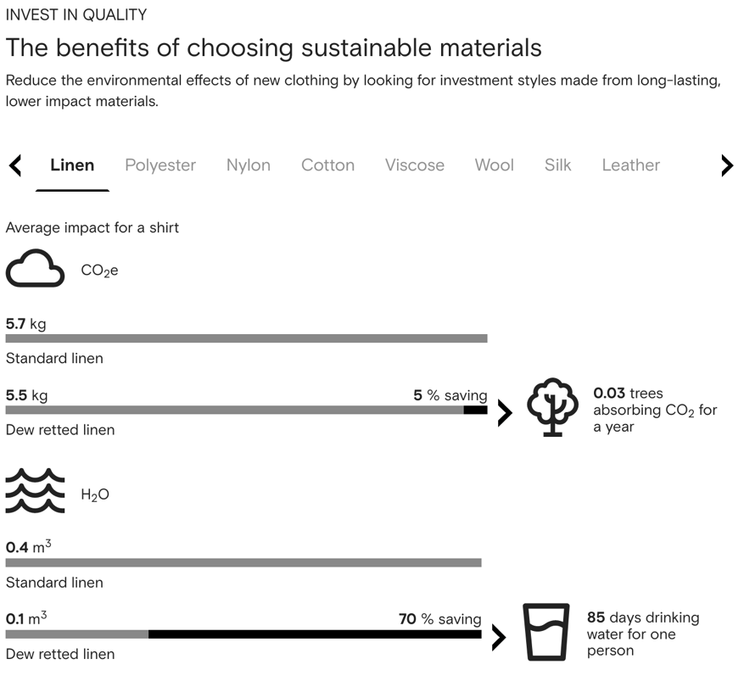Show more materials with right arrow
Viewport: 744px width, 687px height.
pyautogui.click(x=727, y=165)
